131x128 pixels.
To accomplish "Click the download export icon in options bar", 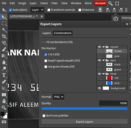I will pyautogui.click(x=100, y=10).
